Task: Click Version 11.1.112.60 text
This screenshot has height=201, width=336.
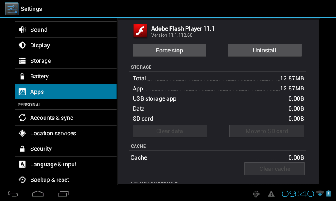Action: [x=172, y=36]
